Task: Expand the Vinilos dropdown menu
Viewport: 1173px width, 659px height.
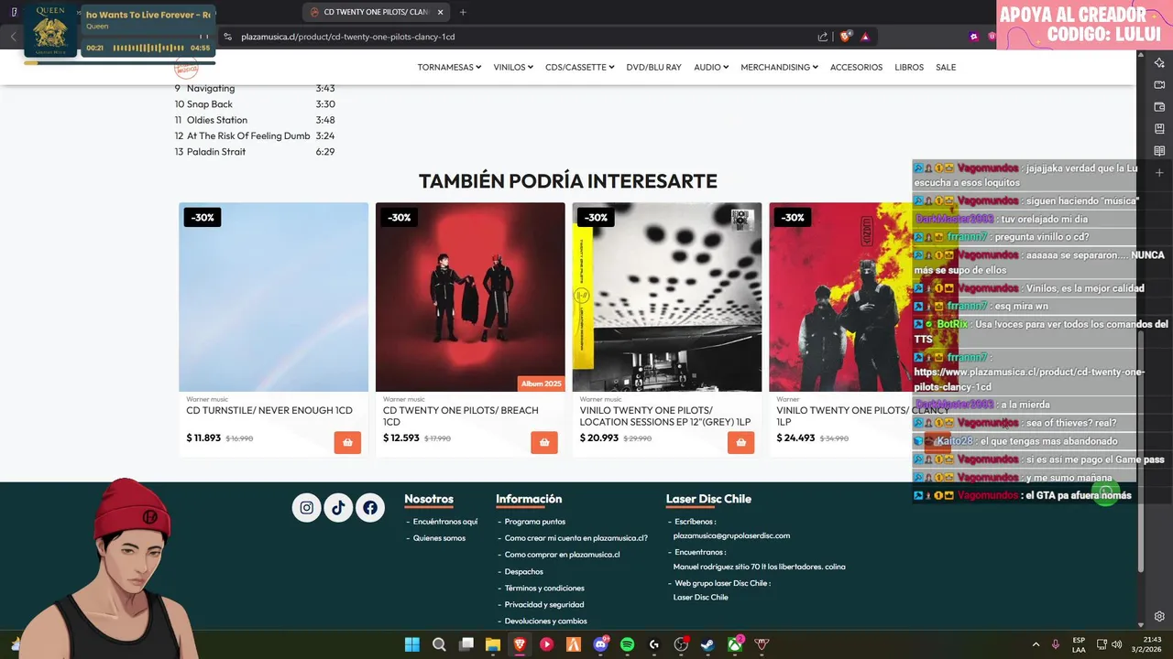Action: (x=513, y=67)
